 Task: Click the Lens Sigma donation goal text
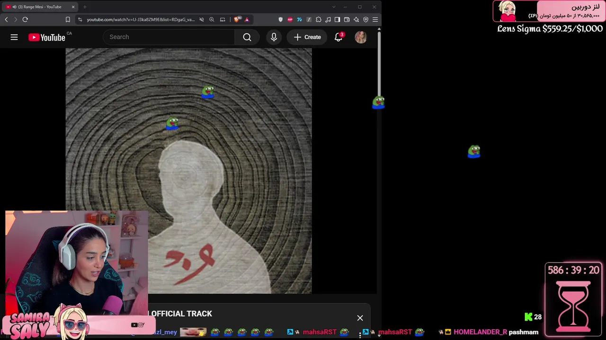click(550, 29)
